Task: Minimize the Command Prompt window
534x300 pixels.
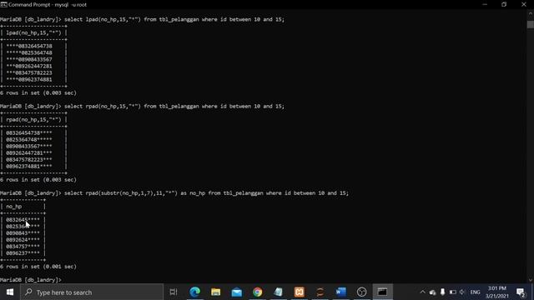Action: coord(485,4)
